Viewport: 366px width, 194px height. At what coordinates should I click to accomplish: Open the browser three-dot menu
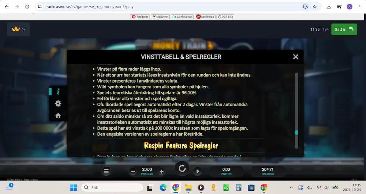click(x=360, y=7)
